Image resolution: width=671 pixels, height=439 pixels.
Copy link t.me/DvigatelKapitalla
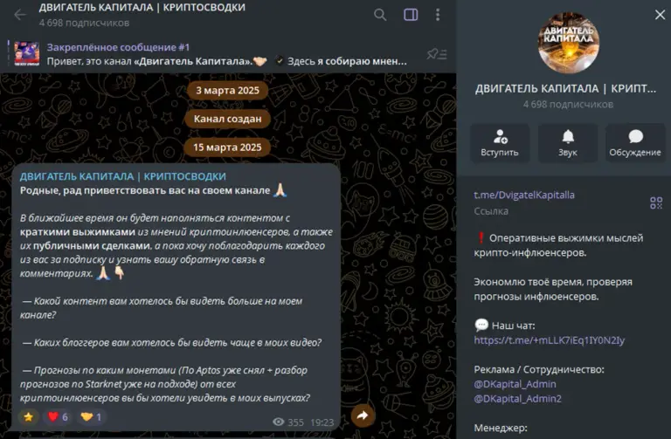(x=524, y=195)
